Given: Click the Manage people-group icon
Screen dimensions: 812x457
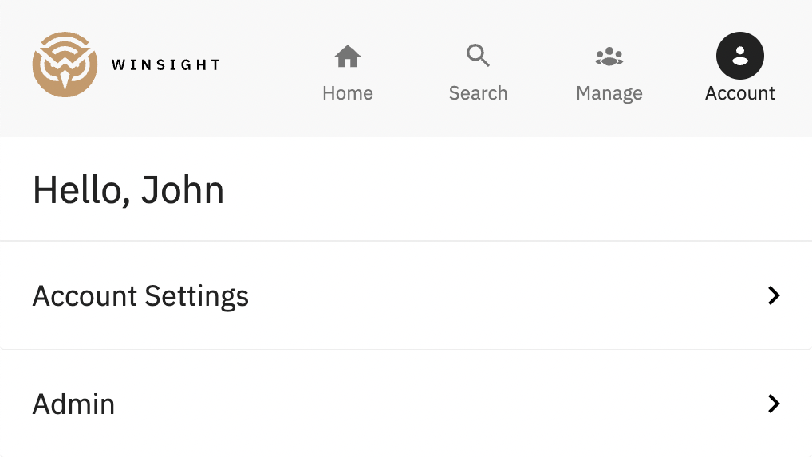Looking at the screenshot, I should (x=609, y=57).
